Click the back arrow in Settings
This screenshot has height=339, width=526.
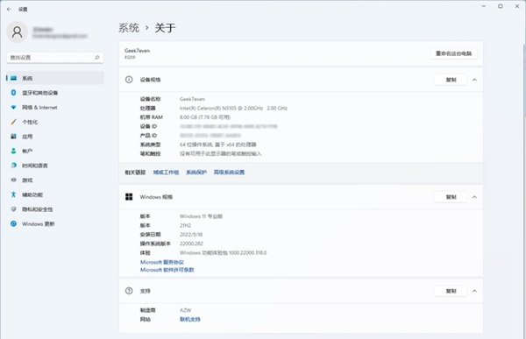[x=9, y=9]
